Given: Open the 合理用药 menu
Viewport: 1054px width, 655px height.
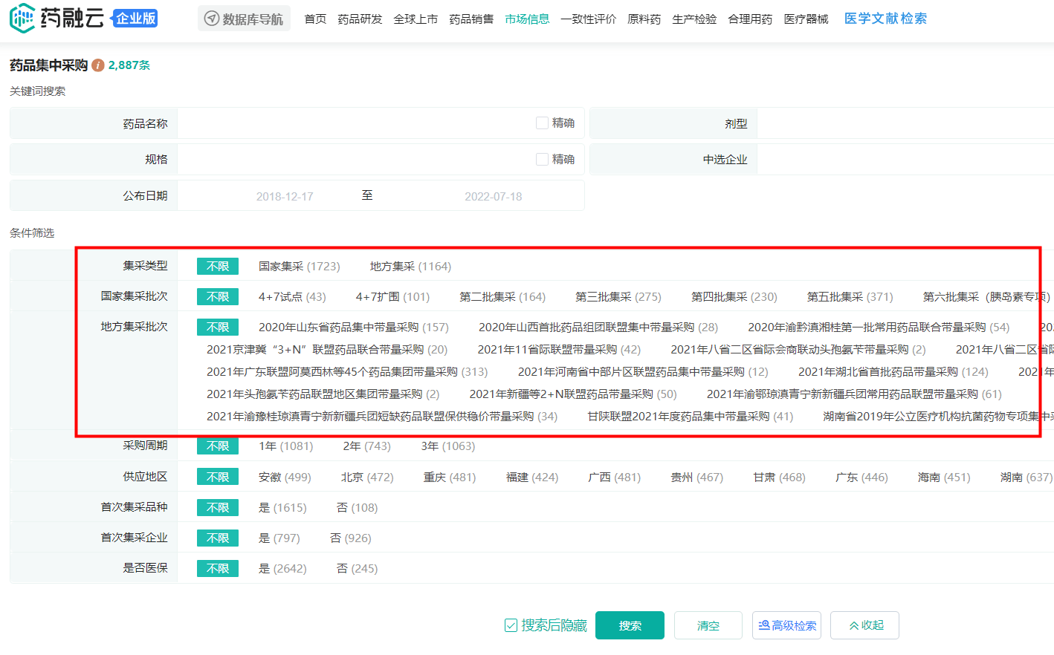Looking at the screenshot, I should click(750, 19).
